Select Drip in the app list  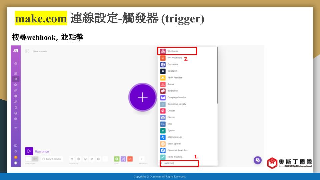tap(188, 124)
